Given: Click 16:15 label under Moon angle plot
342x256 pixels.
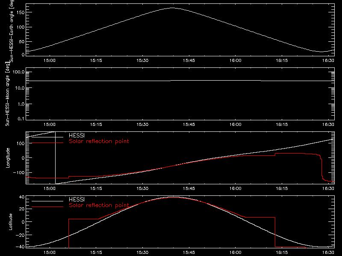Looking at the screenshot, I should point(282,125).
